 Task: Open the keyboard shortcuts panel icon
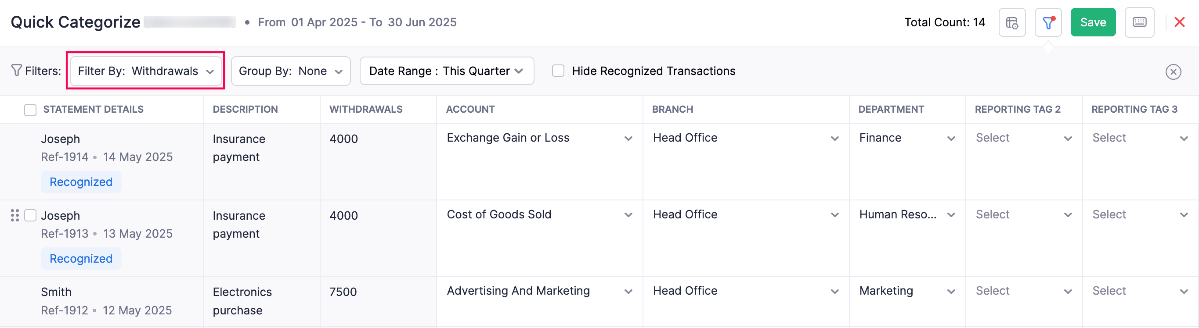[1139, 22]
